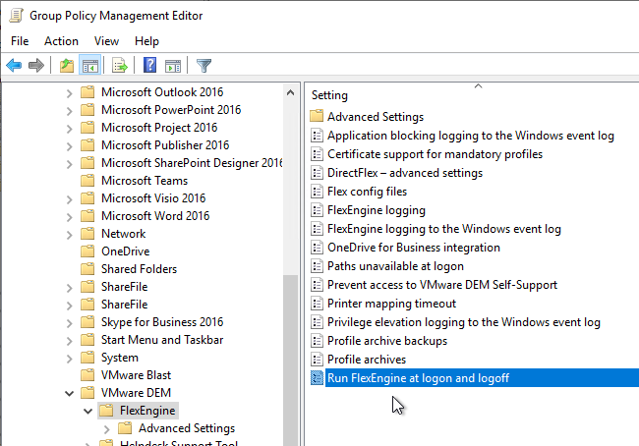Click policy icon beside Profile archive backups
This screenshot has width=639, height=446.
[x=317, y=341]
